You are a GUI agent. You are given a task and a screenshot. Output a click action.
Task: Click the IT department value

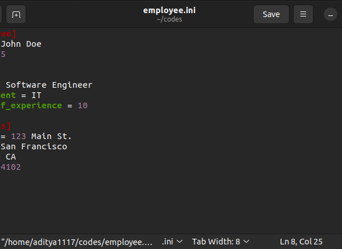[x=36, y=95]
